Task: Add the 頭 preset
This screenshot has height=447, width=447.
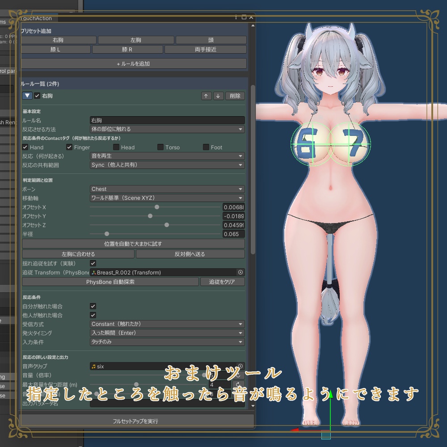Action: (211, 40)
